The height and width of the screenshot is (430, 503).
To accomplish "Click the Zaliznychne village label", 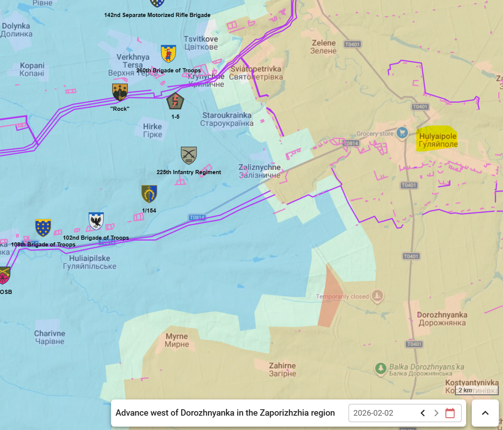I will [260, 171].
